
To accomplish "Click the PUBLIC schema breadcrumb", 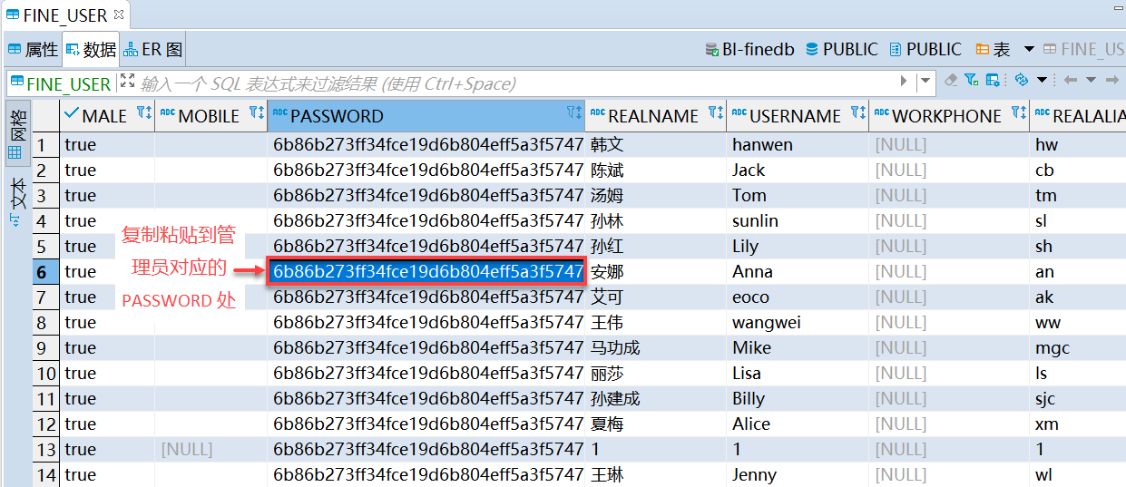I will point(925,50).
